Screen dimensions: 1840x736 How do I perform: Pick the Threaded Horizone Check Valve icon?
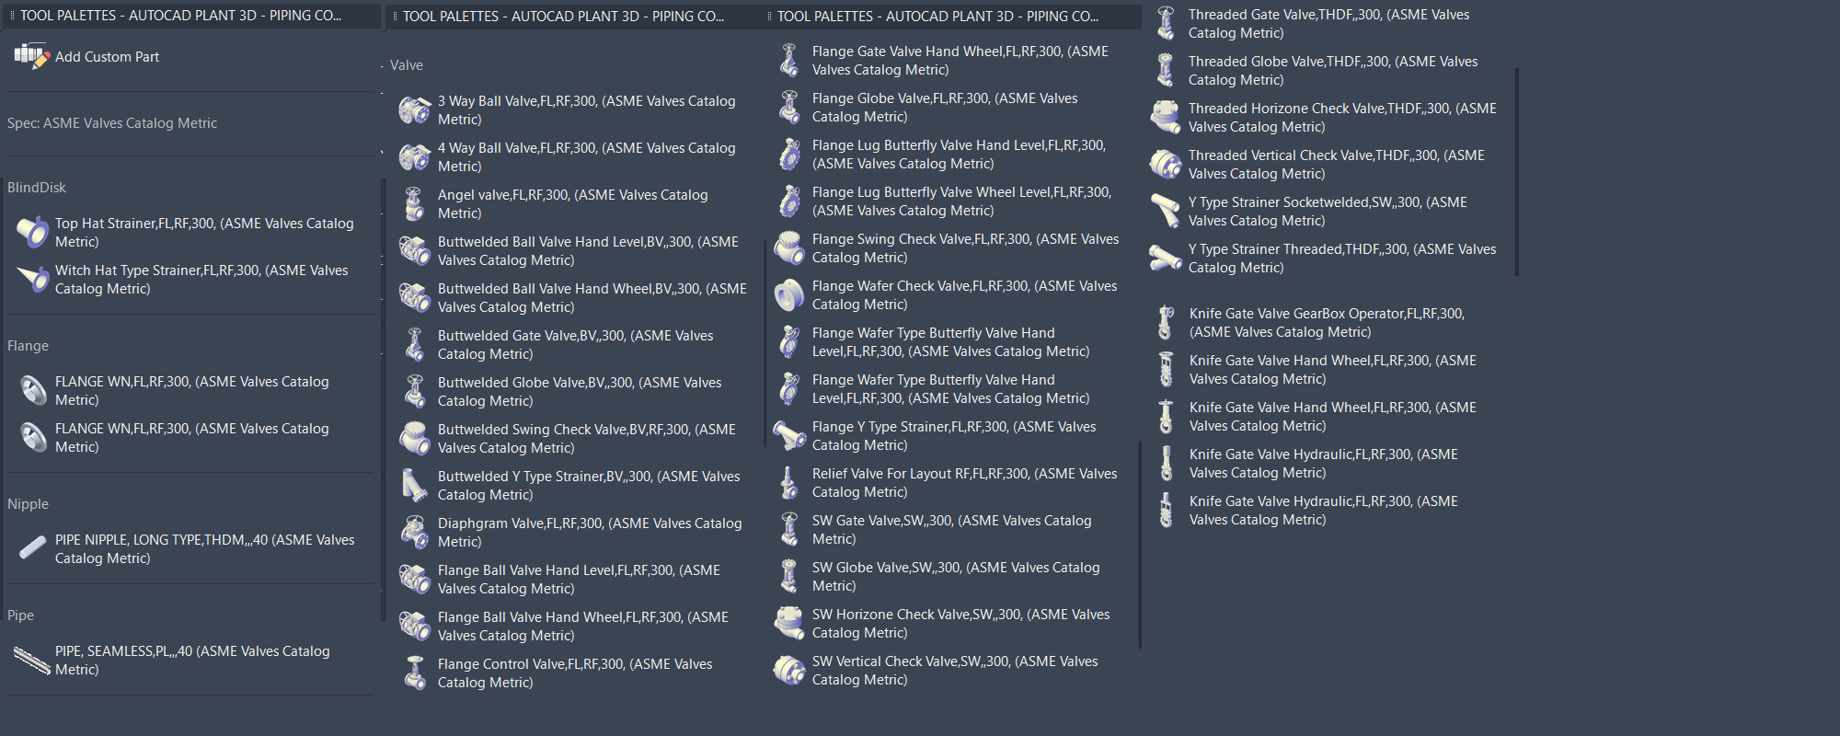(x=1166, y=118)
